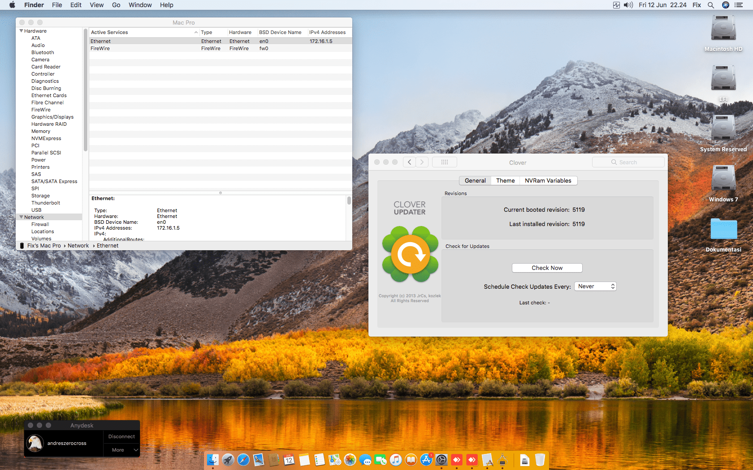Open Safari from the Dock
753x470 pixels.
243,460
